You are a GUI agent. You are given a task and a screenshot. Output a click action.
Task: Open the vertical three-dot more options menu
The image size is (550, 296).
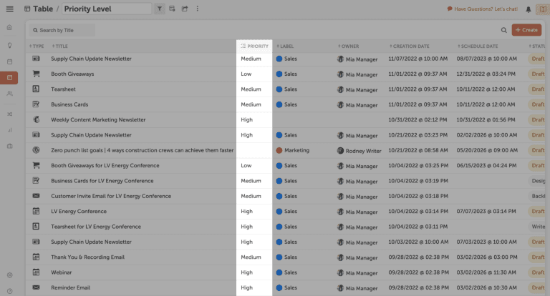click(x=198, y=9)
